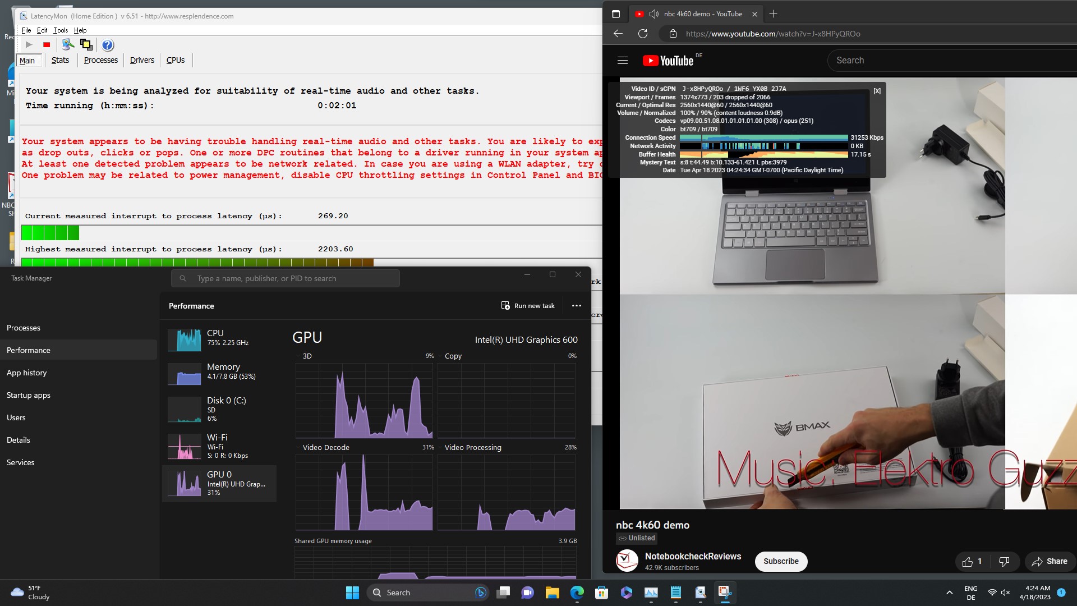Open YouTube hamburger guide menu
This screenshot has width=1077, height=606.
tap(623, 61)
